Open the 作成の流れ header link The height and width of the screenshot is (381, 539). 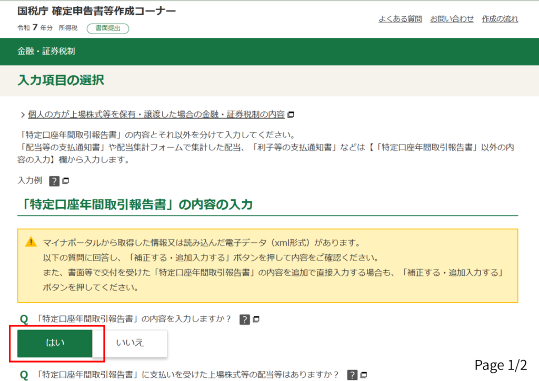click(x=500, y=19)
